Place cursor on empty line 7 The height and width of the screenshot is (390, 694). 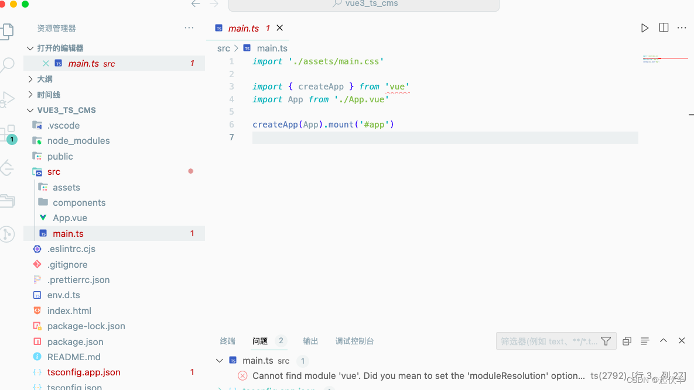pos(445,137)
